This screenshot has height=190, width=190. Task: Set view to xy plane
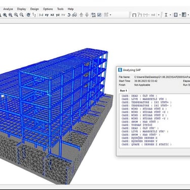point(47,15)
